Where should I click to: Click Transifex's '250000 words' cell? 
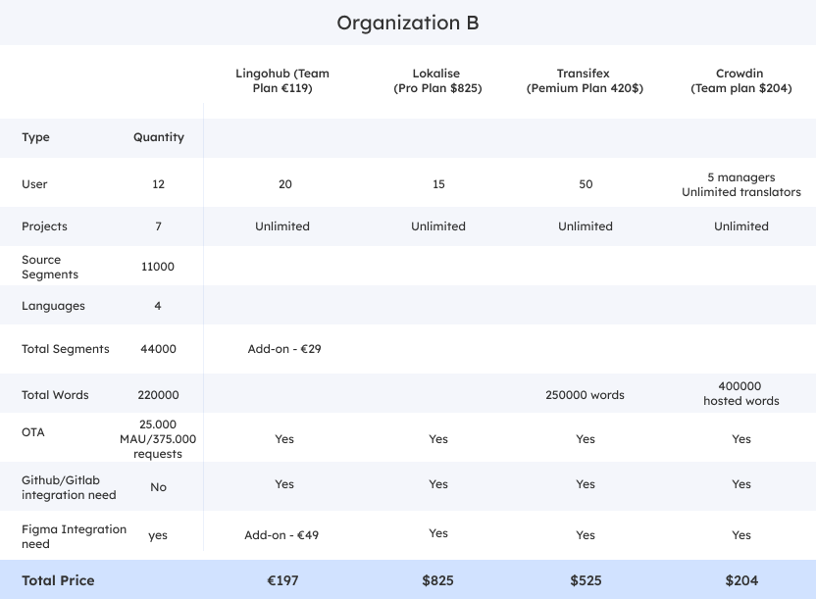[x=585, y=395]
